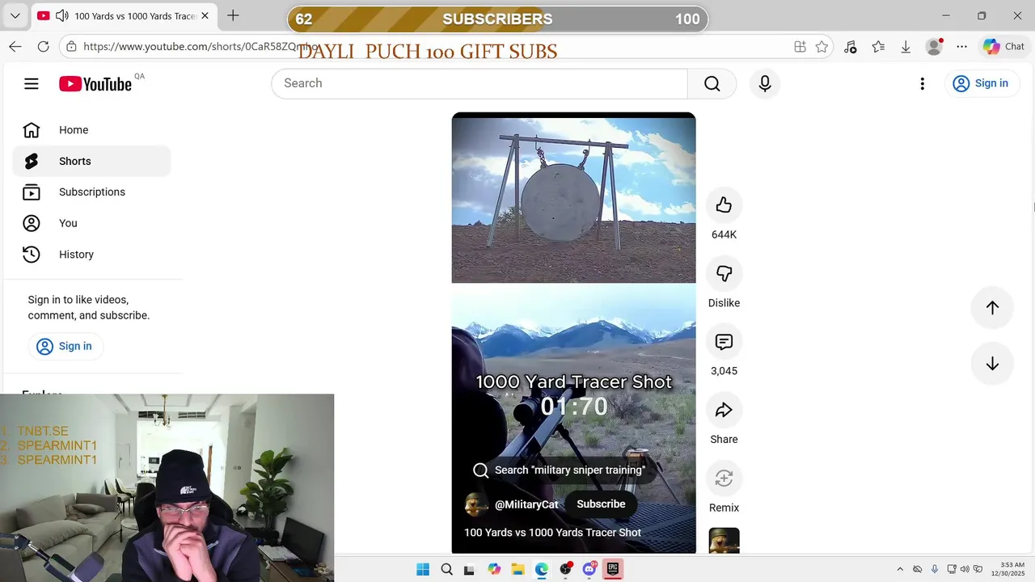The height and width of the screenshot is (582, 1035).
Task: Open Windows taskbar Search
Action: tap(446, 569)
